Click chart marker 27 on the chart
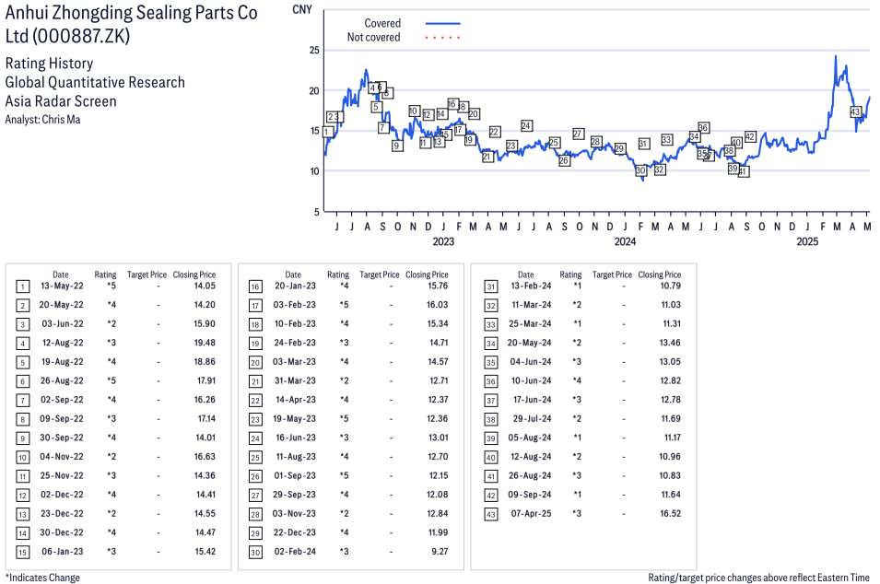This screenshot has width=880, height=584. click(578, 134)
